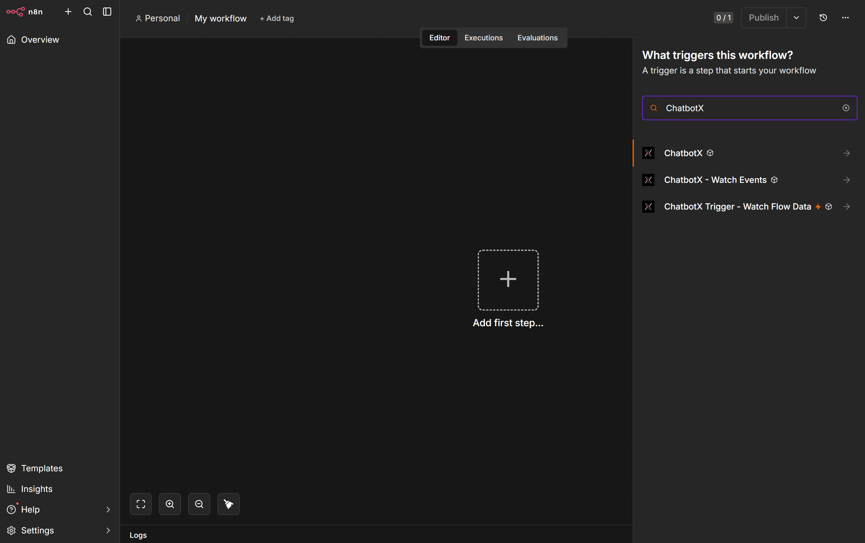Select ChatbotX - Watch Events result
Image resolution: width=865 pixels, height=543 pixels.
[x=749, y=180]
